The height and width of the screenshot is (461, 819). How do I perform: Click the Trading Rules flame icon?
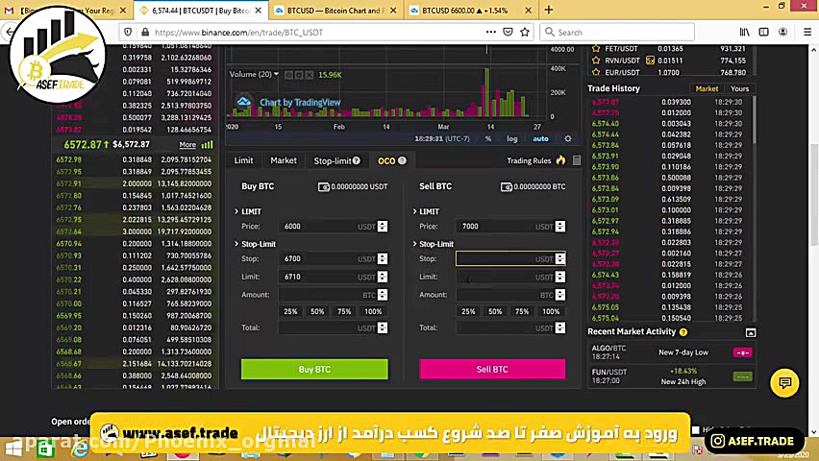560,160
